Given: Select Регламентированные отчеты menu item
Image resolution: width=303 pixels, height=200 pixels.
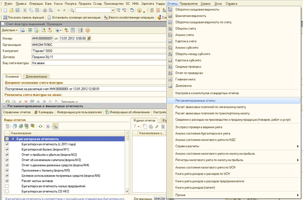Looking at the screenshot, I should point(234,101).
